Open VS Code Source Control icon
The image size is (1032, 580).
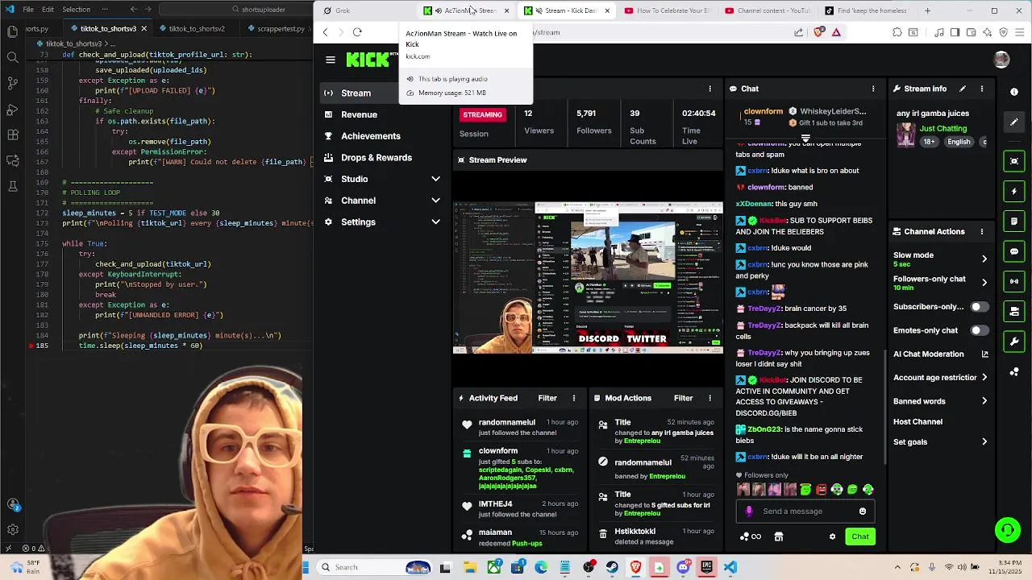(12, 83)
